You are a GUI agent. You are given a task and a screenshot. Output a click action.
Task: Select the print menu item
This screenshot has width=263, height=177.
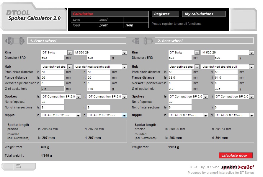[x=103, y=25]
